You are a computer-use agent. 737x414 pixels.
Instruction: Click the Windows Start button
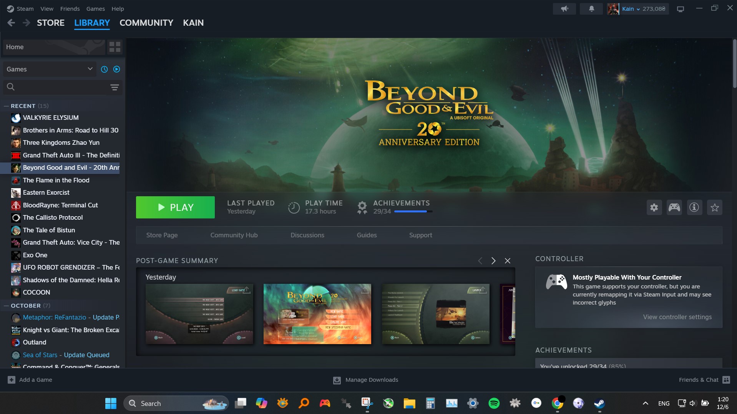click(x=111, y=403)
